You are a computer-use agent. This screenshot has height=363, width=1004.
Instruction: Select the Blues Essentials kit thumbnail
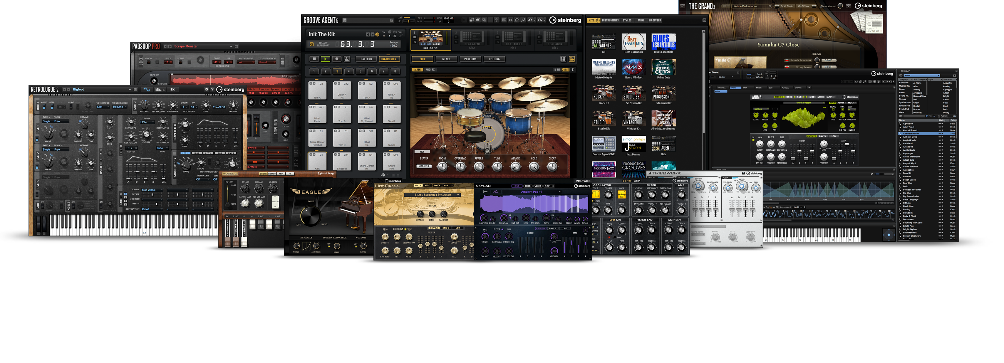coord(663,42)
